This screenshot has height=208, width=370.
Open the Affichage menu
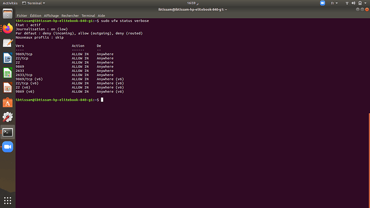pyautogui.click(x=51, y=16)
